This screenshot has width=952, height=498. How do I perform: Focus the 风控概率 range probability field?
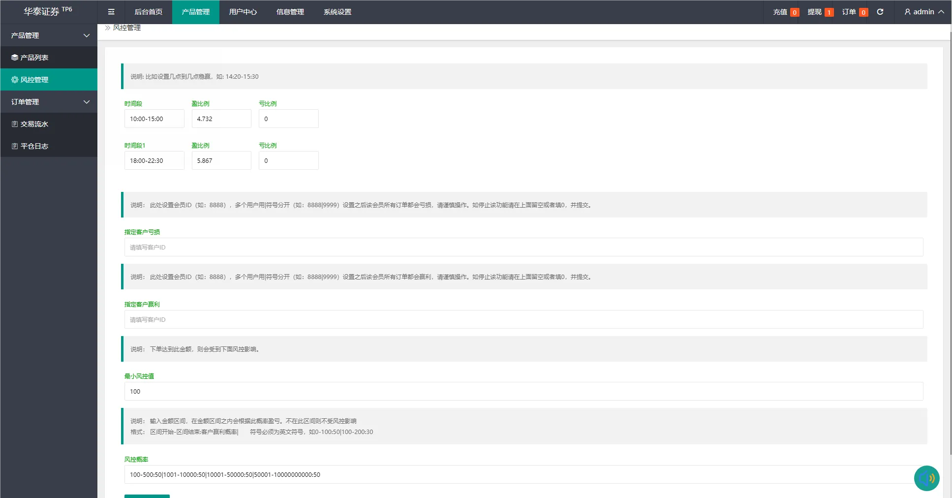coord(524,474)
